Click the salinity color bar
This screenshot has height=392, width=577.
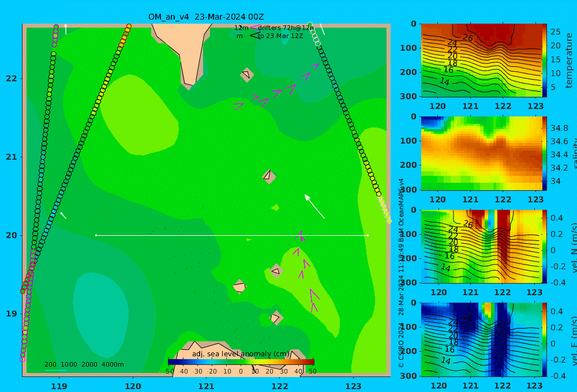[x=545, y=153]
